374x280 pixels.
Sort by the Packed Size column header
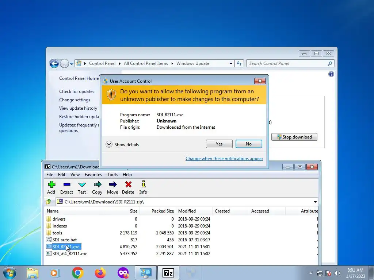158,211
